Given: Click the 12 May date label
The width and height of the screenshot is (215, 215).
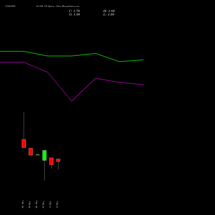Looking at the screenshot, I should click(x=57, y=204).
